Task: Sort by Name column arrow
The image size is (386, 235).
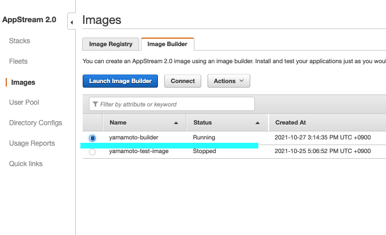Action: point(176,123)
